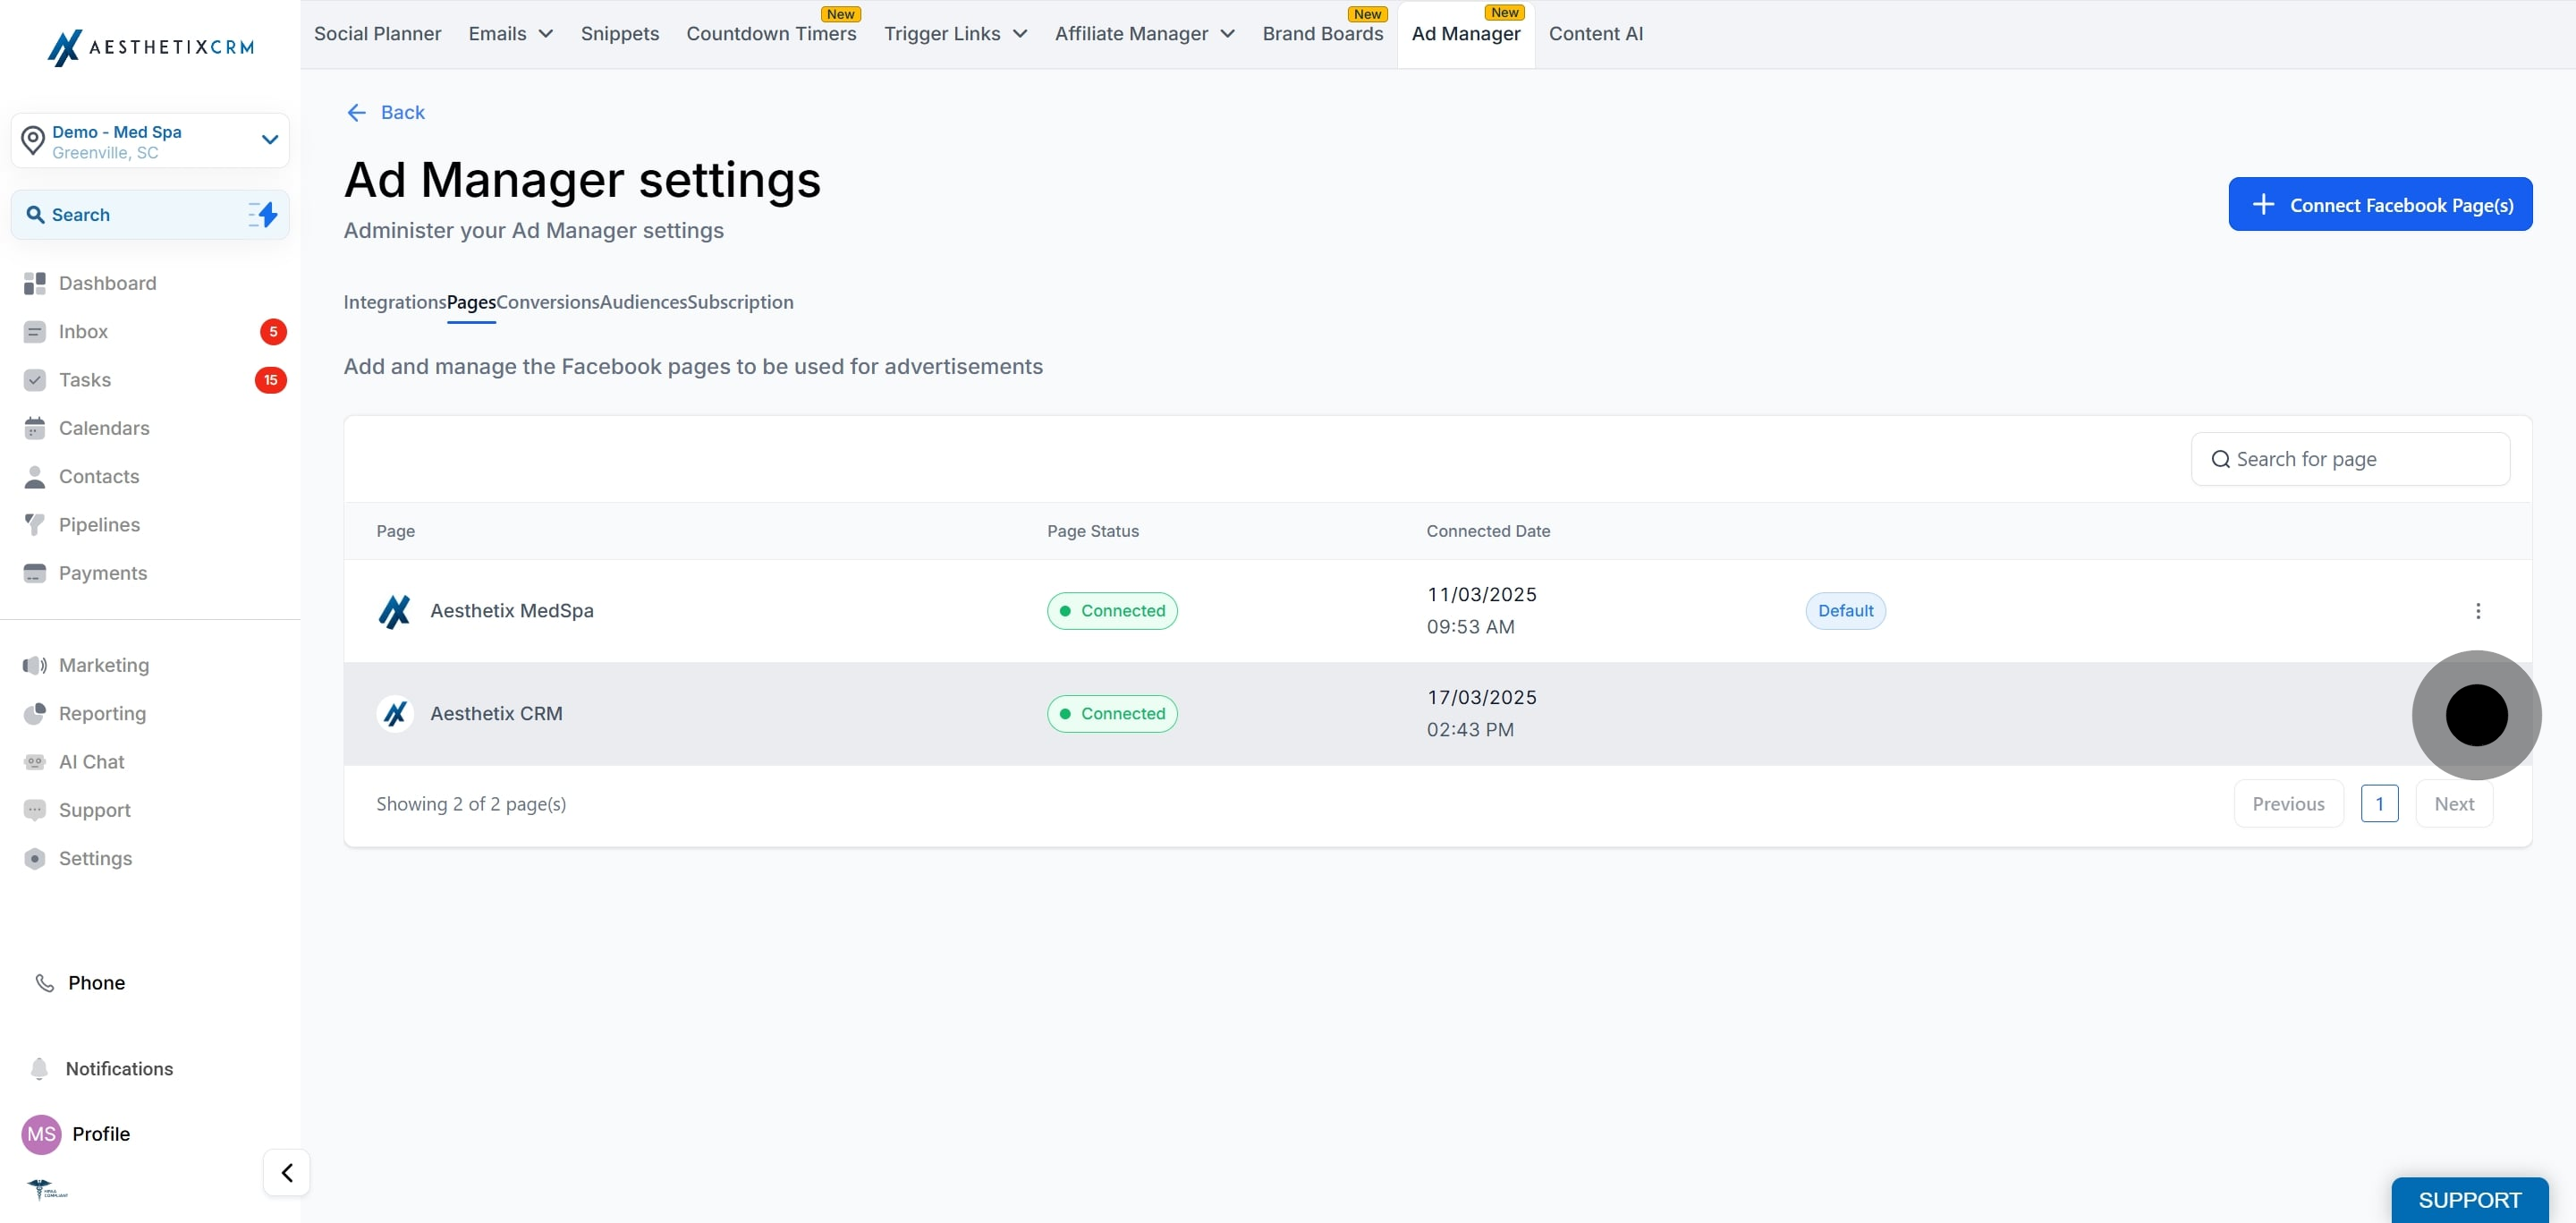2576x1223 pixels.
Task: Click the Connect Facebook Page(s) button
Action: point(2379,205)
